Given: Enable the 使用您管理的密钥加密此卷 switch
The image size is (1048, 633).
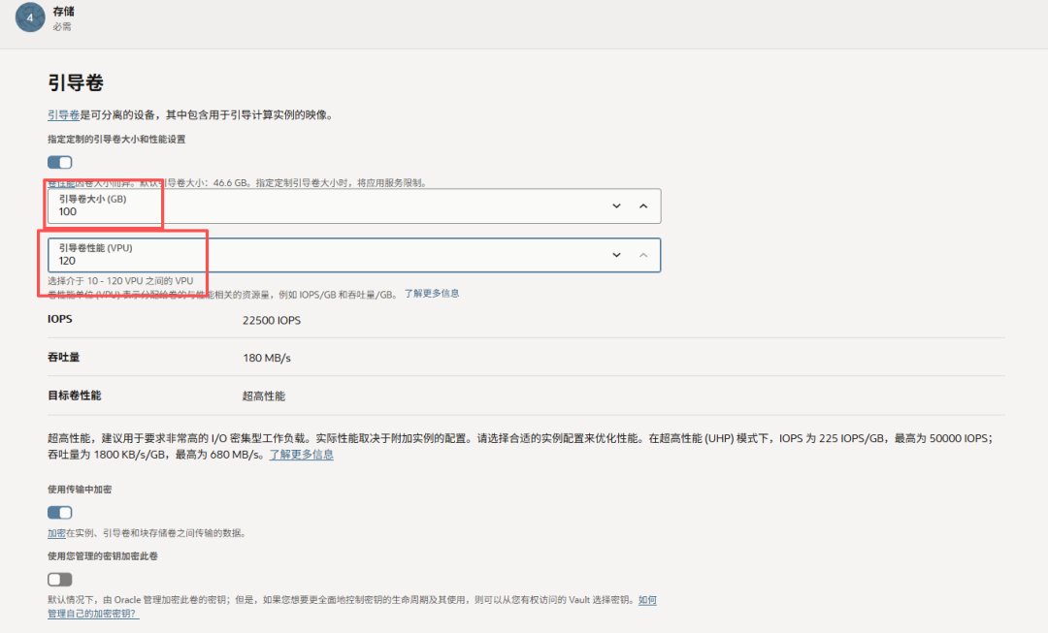Looking at the screenshot, I should [x=59, y=579].
